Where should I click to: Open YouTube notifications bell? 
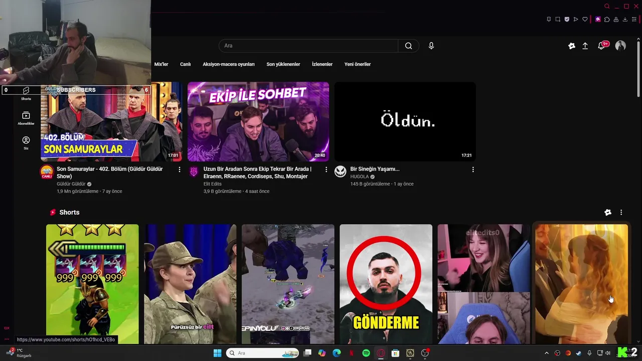point(601,46)
